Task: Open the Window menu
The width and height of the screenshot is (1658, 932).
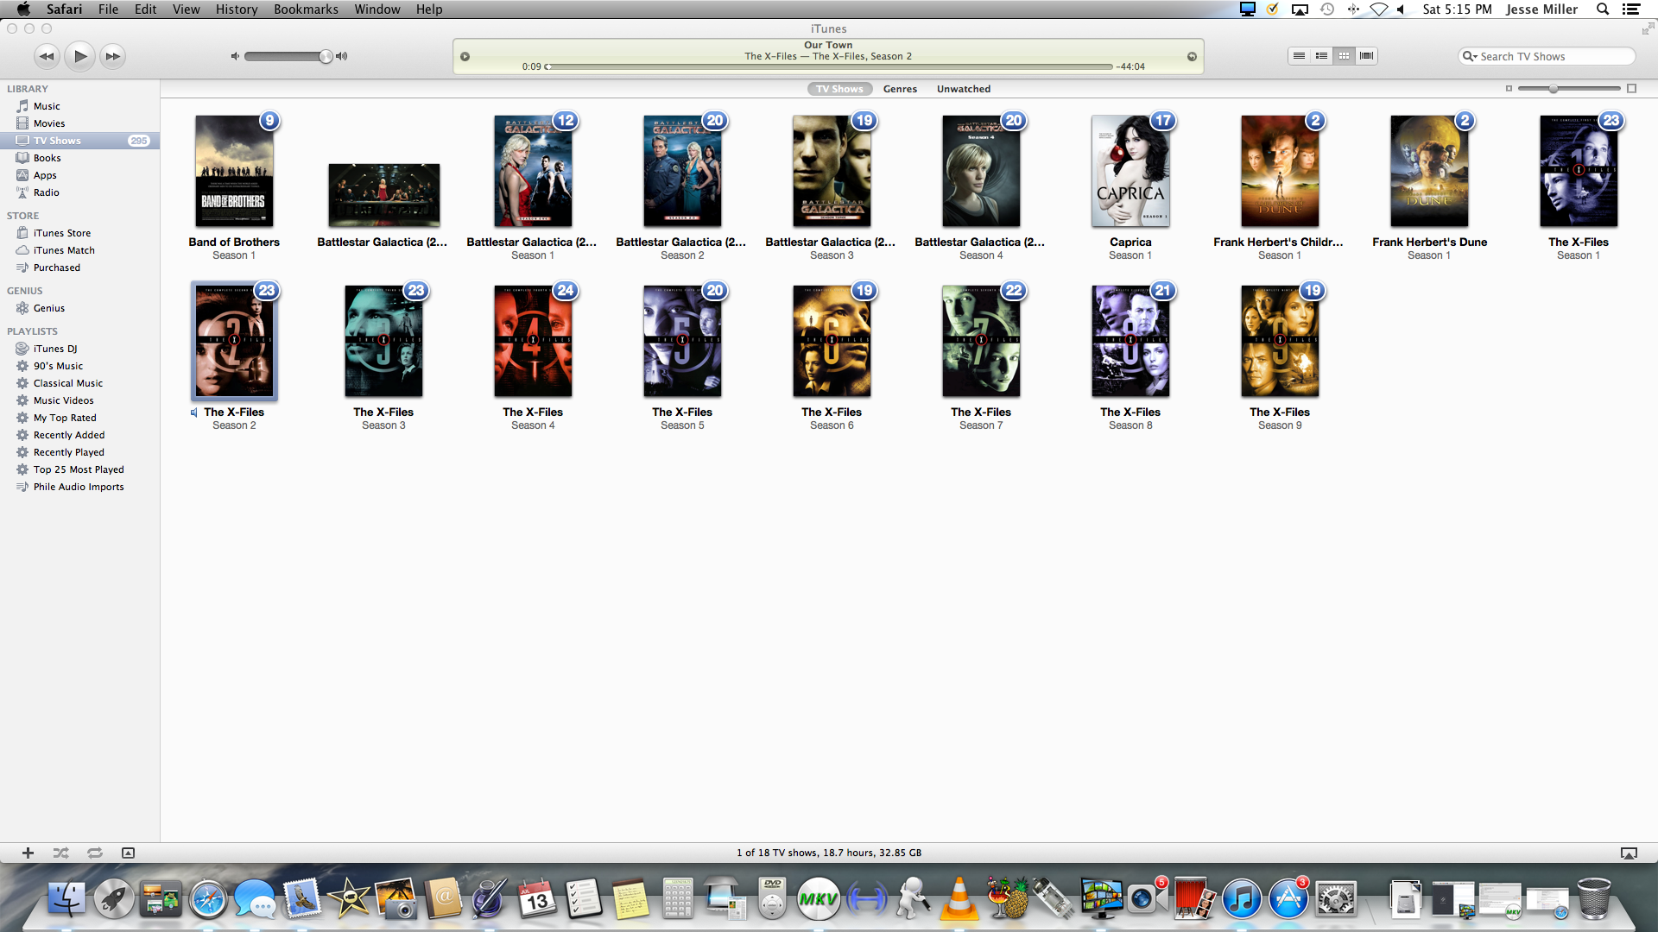Action: pos(377,9)
